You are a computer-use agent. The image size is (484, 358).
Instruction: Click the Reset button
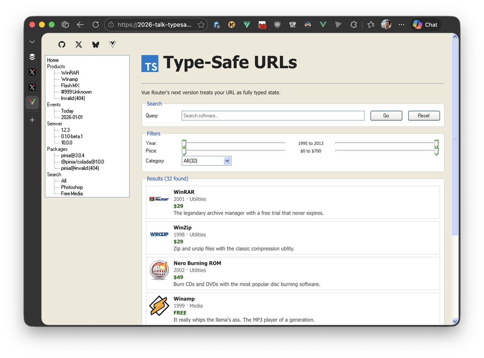tap(423, 116)
